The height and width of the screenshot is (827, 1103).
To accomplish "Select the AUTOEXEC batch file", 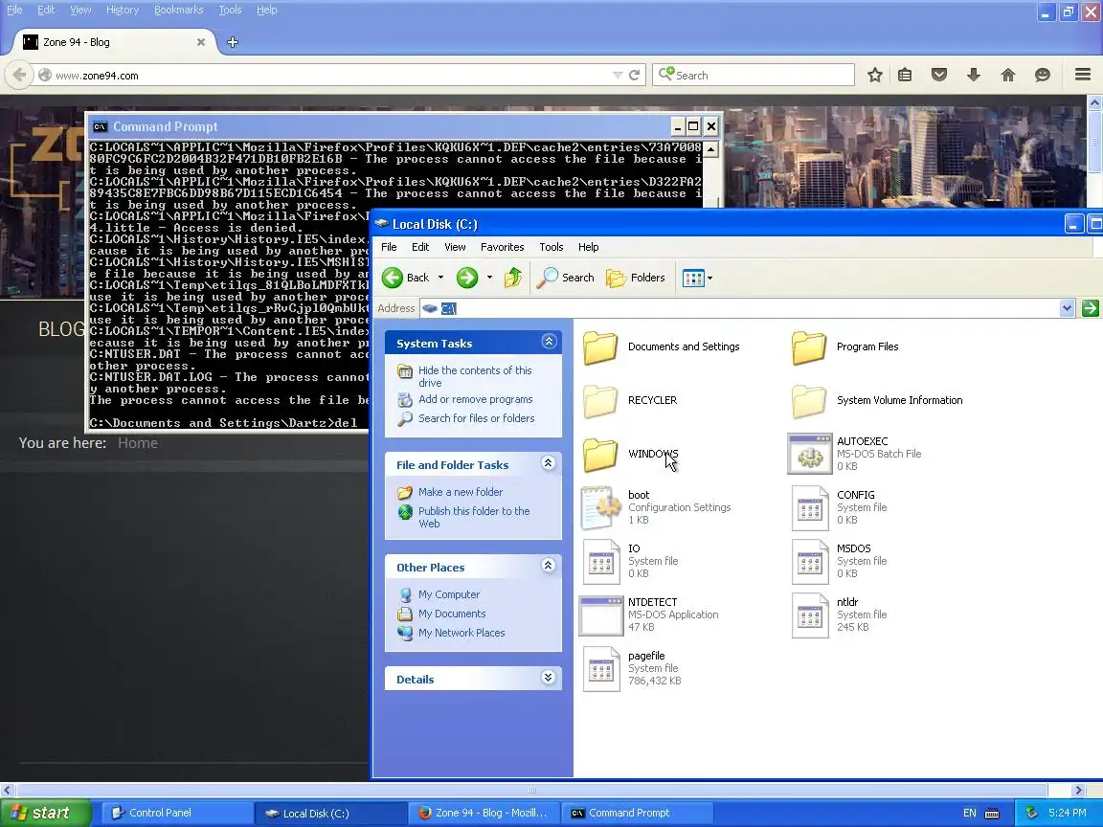I will tap(855, 455).
